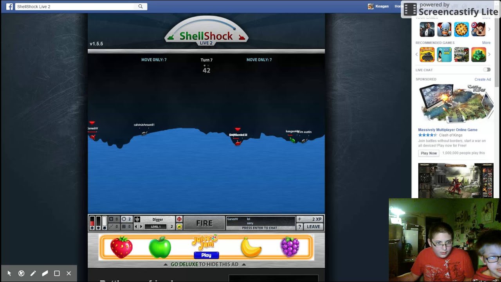Click the keagan green tank

(x=292, y=139)
